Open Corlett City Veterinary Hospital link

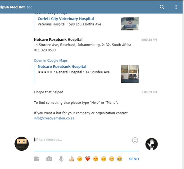[66, 19]
